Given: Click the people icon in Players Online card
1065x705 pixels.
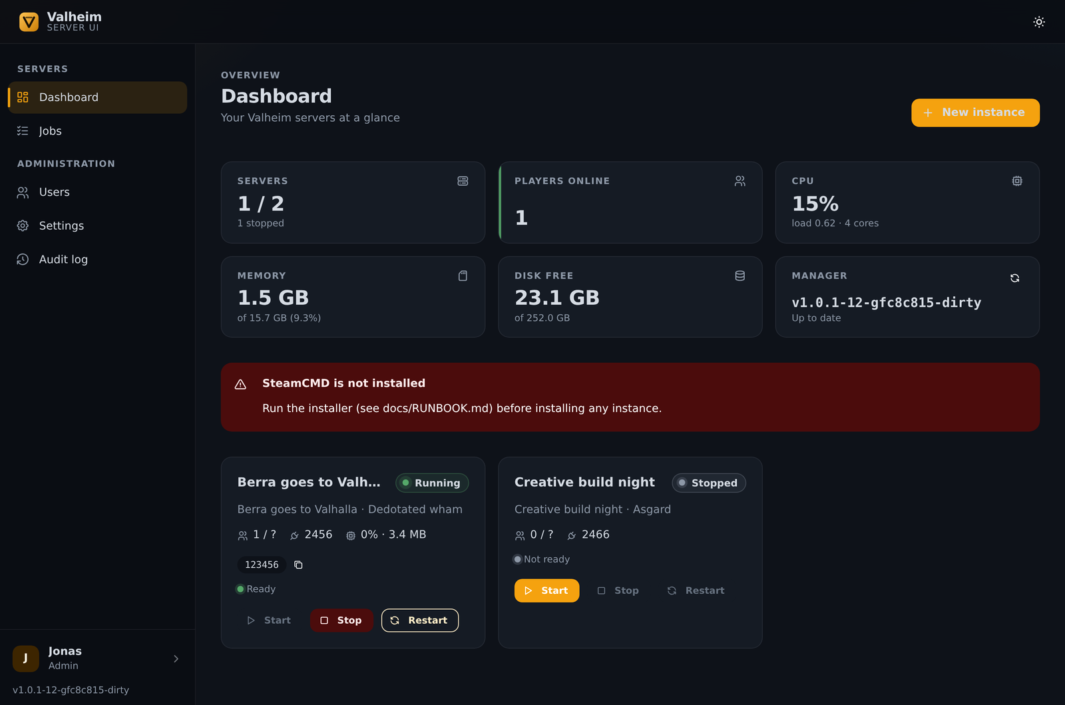Looking at the screenshot, I should (x=740, y=181).
